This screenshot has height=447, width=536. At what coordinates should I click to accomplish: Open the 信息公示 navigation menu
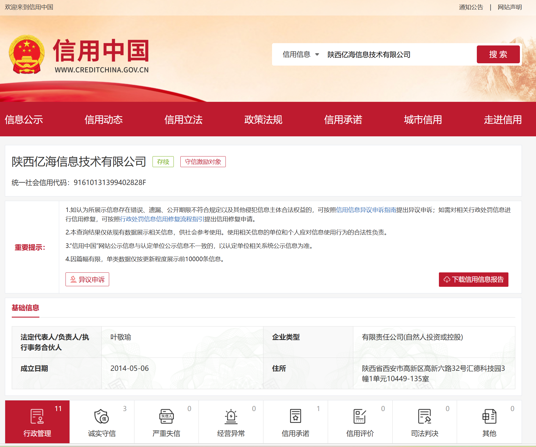24,120
